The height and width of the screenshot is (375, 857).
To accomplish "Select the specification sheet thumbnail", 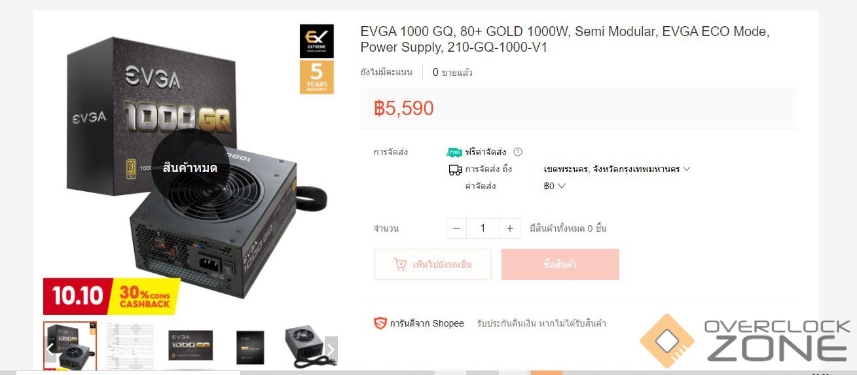I will coord(130,346).
